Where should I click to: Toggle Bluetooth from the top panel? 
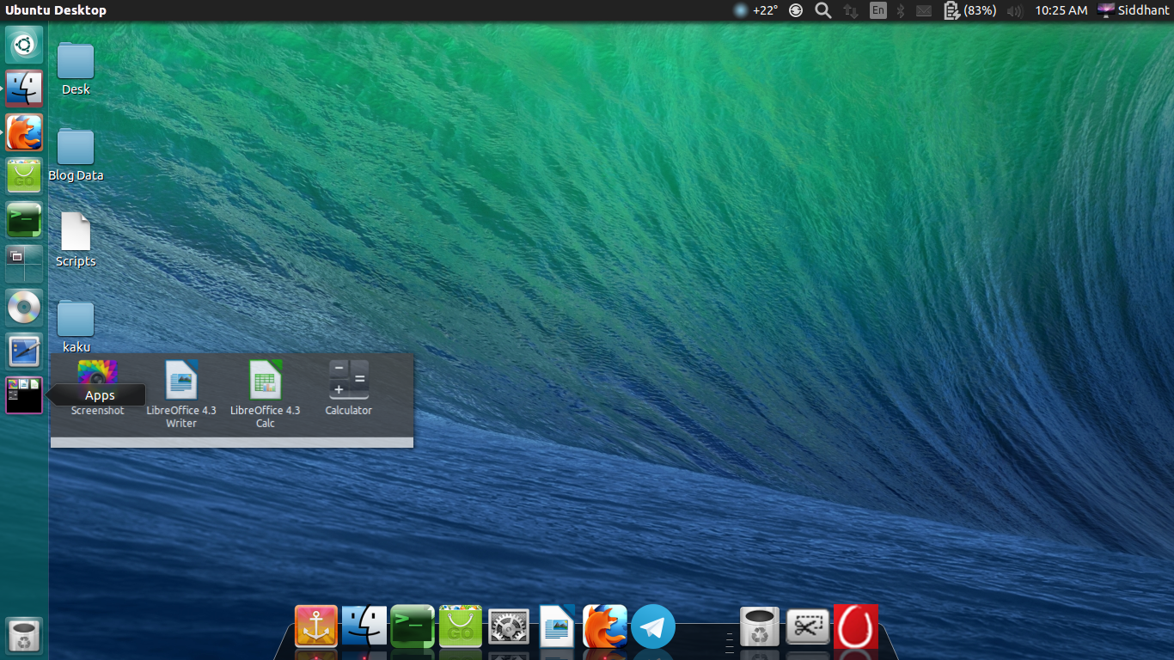click(x=901, y=10)
